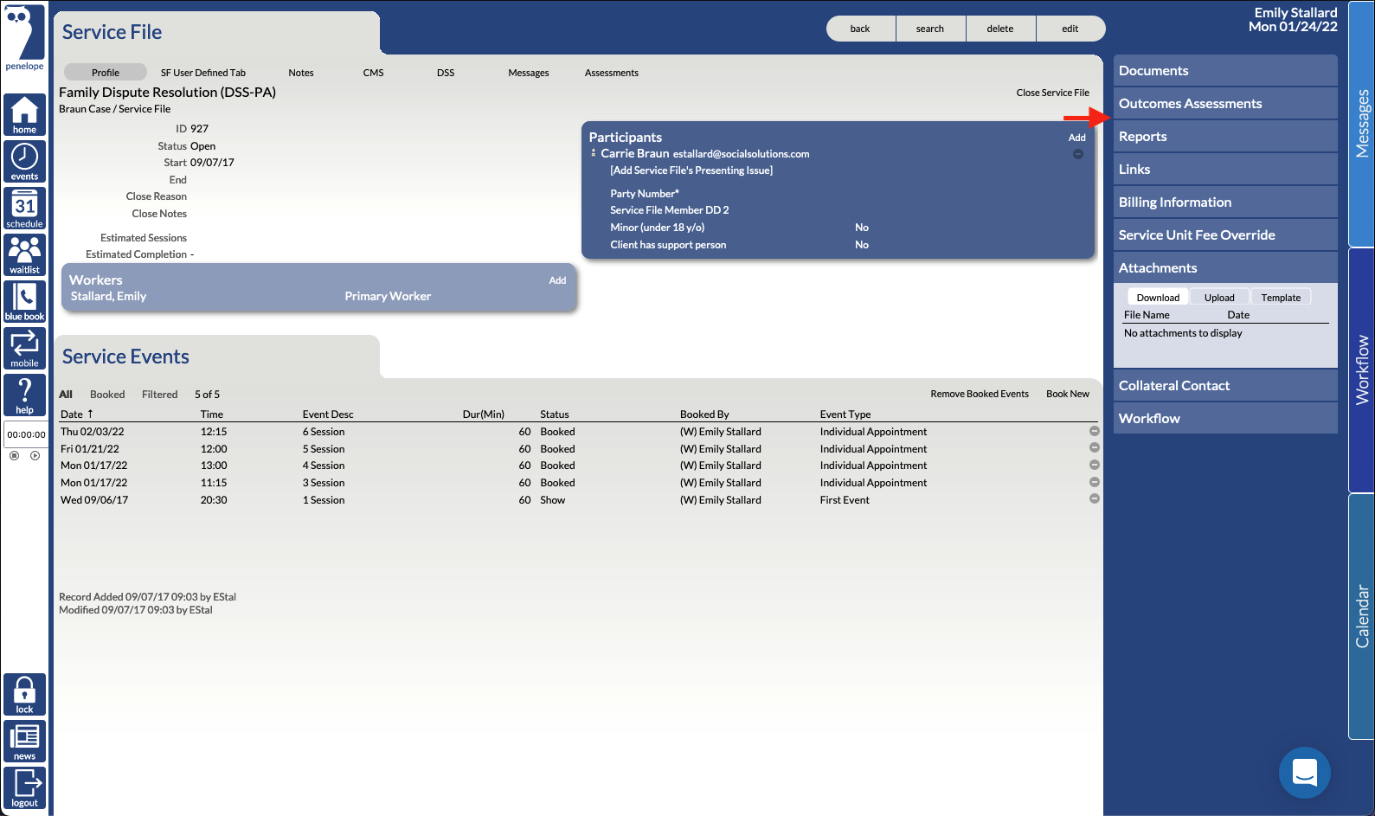Viewport: 1375px width, 816px height.
Task: Expand the Links panel
Action: click(x=1225, y=170)
